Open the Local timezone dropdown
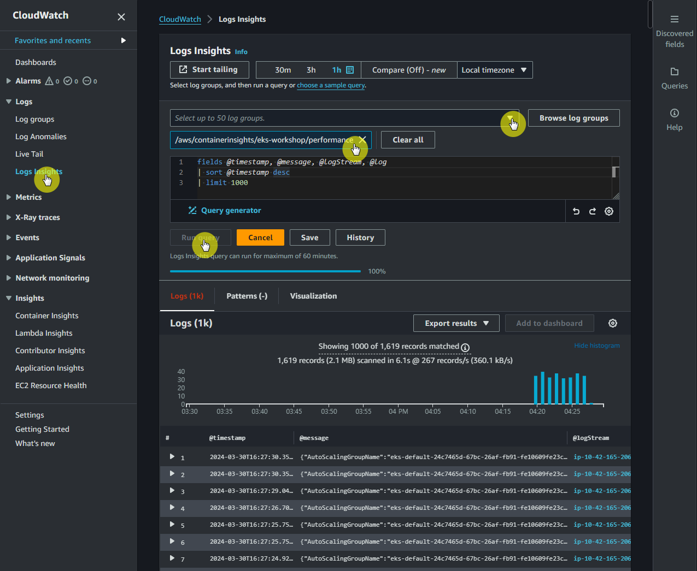 pyautogui.click(x=495, y=70)
